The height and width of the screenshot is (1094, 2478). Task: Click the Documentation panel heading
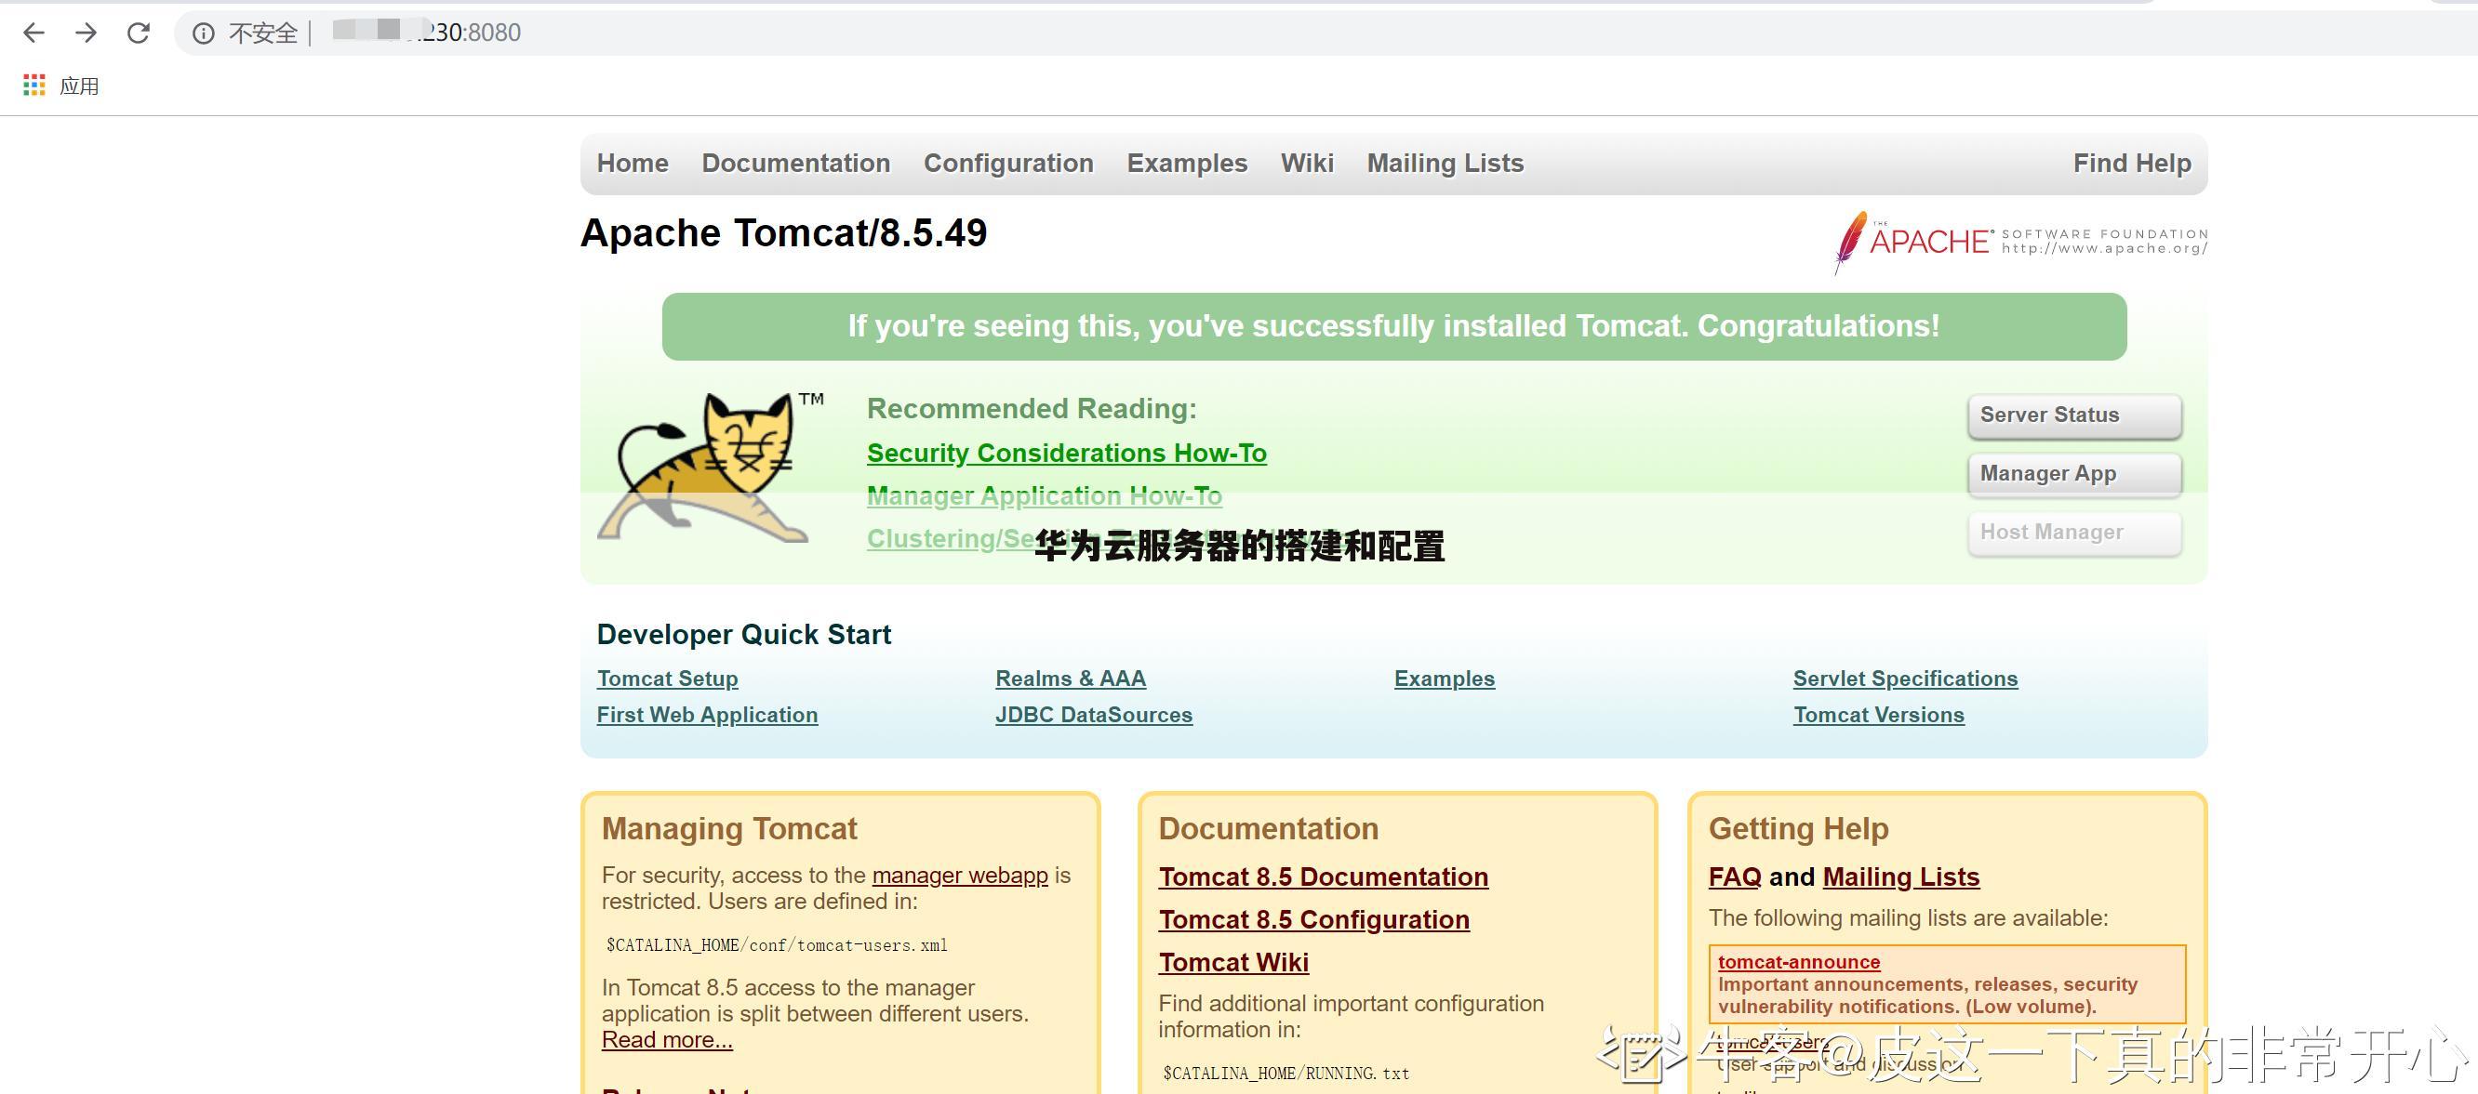(1268, 829)
